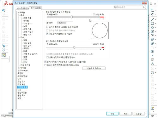The image size is (158, 118).
Task: Select '평면 표시' in the tree
Action: tap(21, 95)
